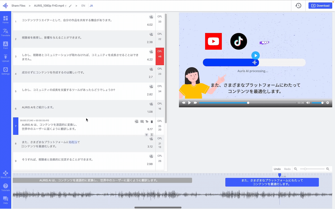This screenshot has height=209, width=335.
Task: Click the rewind button in video player
Action: [x=183, y=103]
